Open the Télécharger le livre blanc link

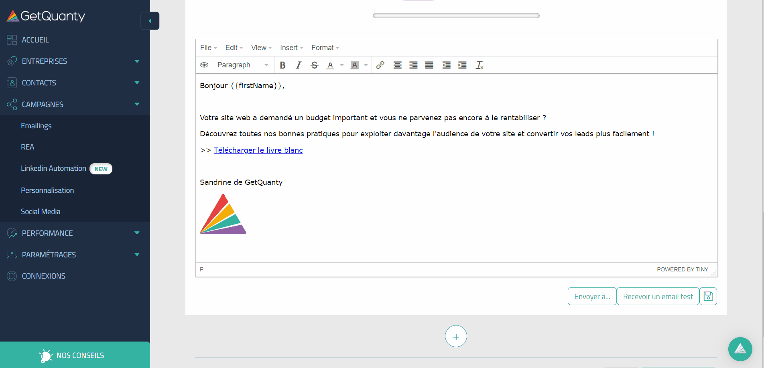pos(258,150)
